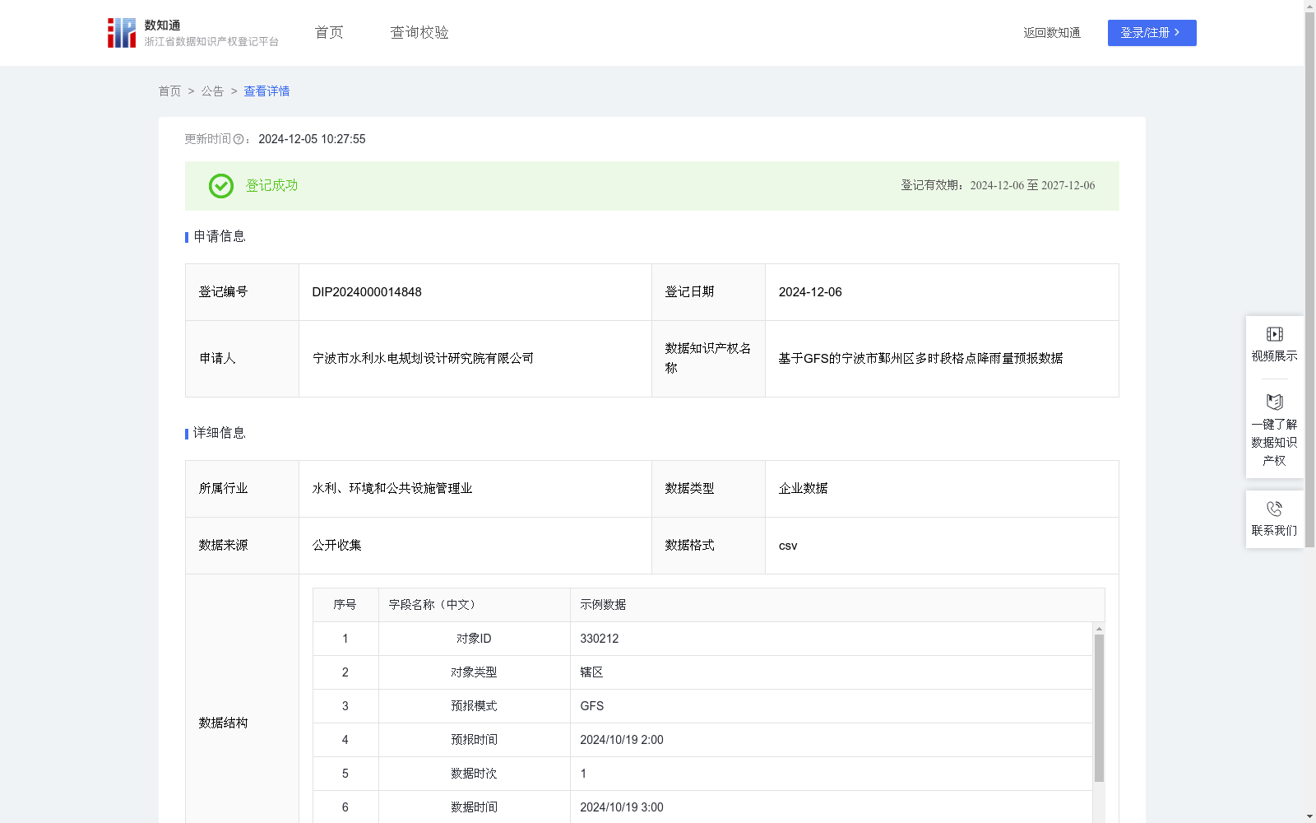Click the 申请信息 section heading

pyautogui.click(x=219, y=236)
